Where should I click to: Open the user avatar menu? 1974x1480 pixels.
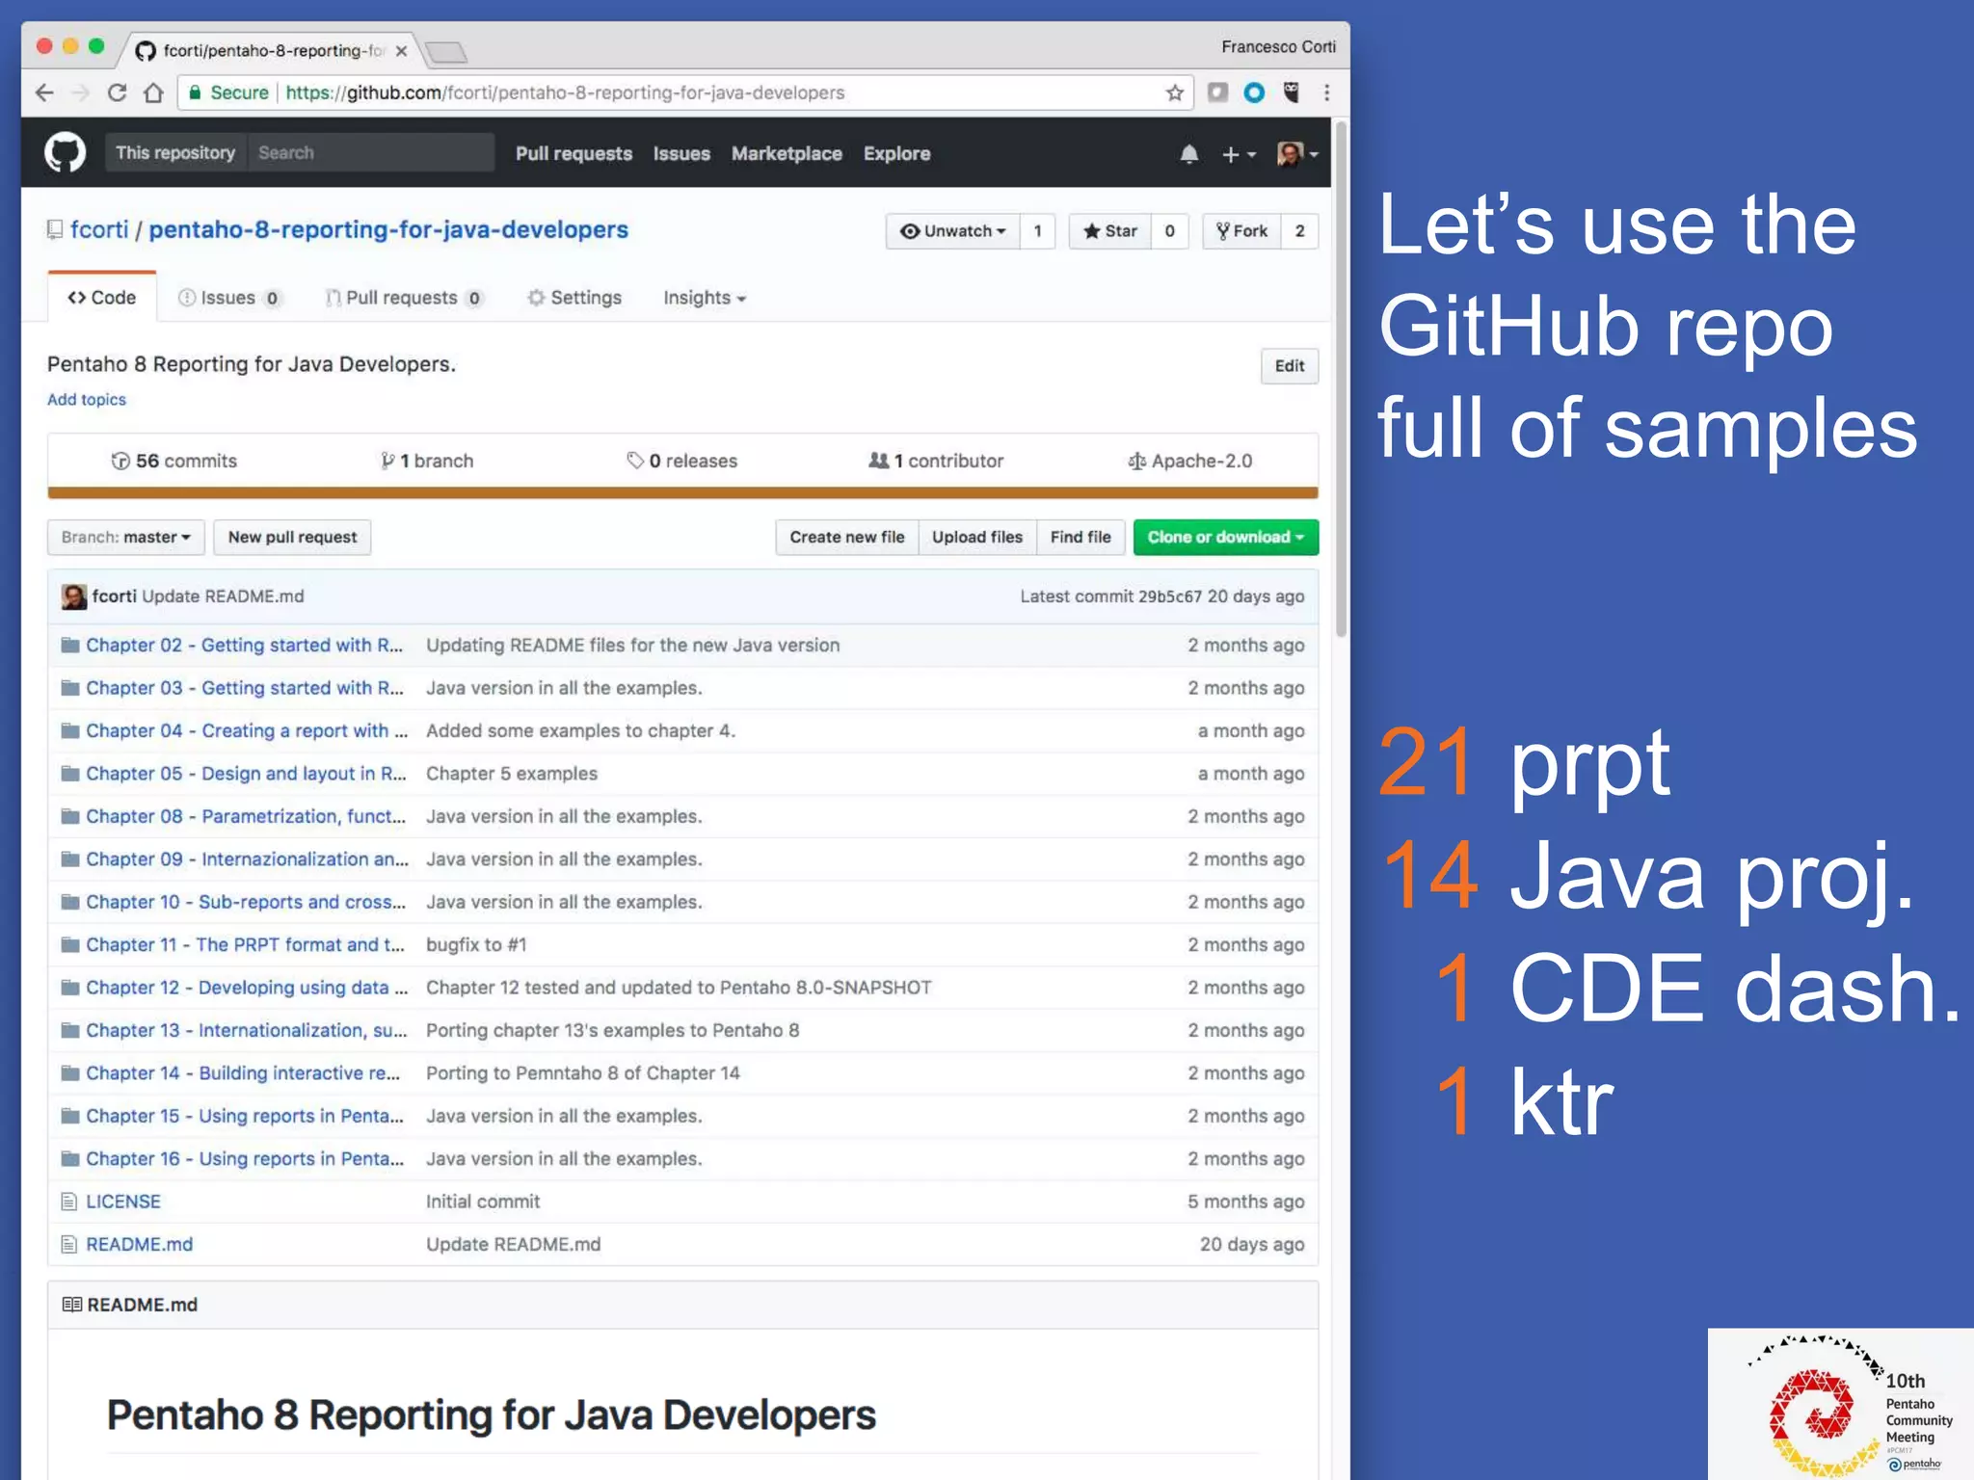click(x=1296, y=154)
